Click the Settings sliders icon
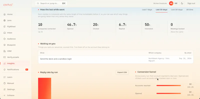200x99 pixels. 4,89
